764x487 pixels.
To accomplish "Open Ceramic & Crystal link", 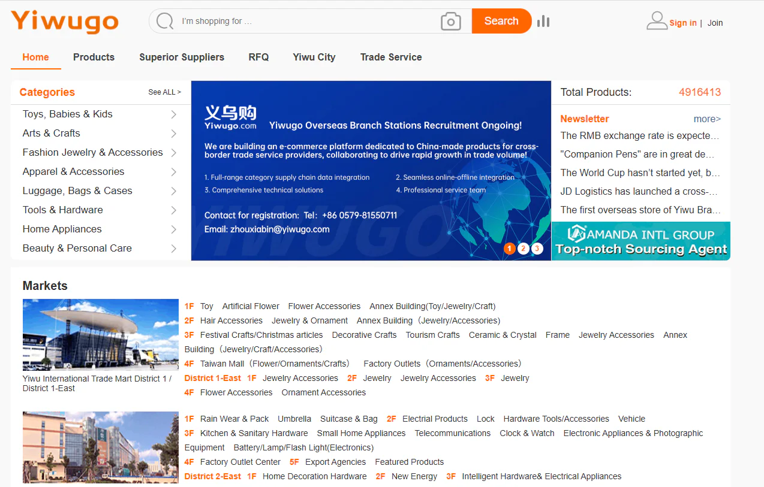I will click(503, 335).
